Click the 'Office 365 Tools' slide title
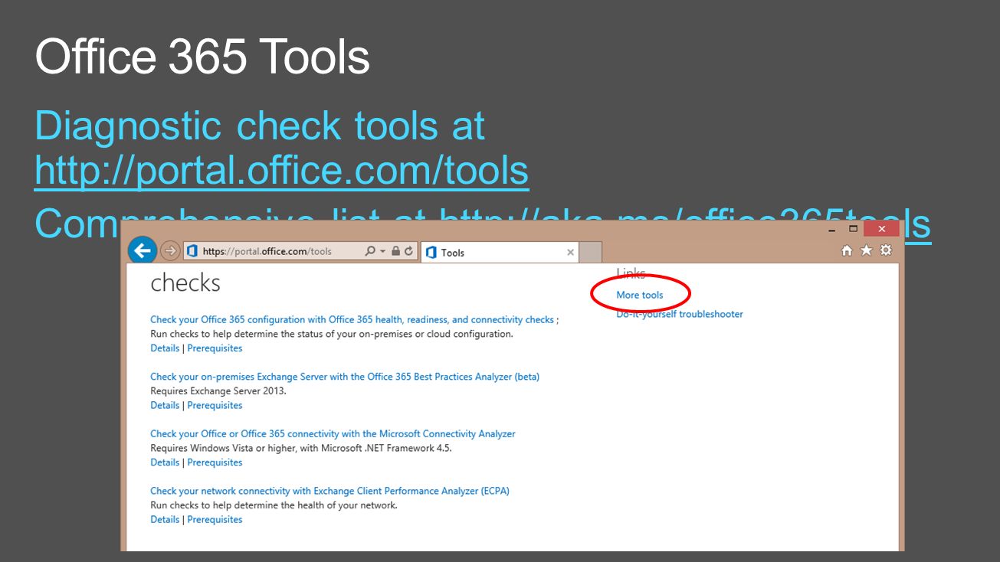Viewport: 1000px width, 562px height. point(202,57)
